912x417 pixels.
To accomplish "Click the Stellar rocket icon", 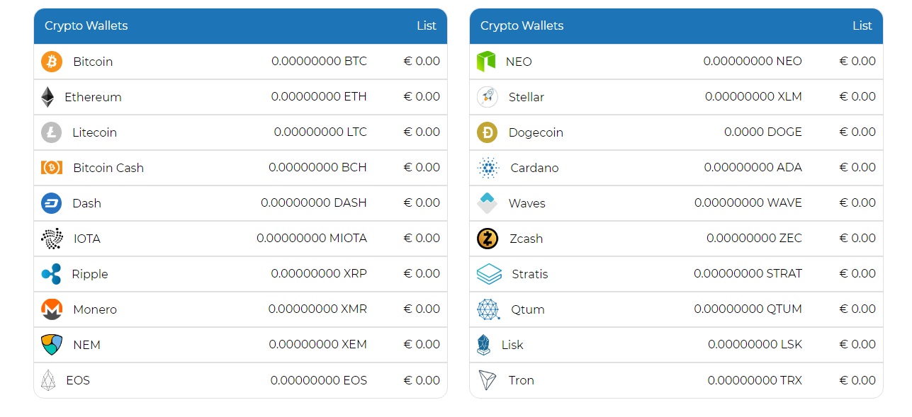I will click(488, 97).
